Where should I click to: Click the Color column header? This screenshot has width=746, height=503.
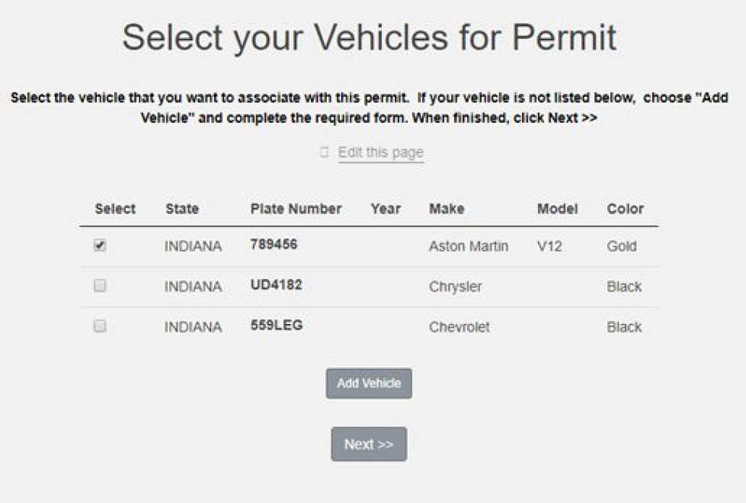[625, 209]
